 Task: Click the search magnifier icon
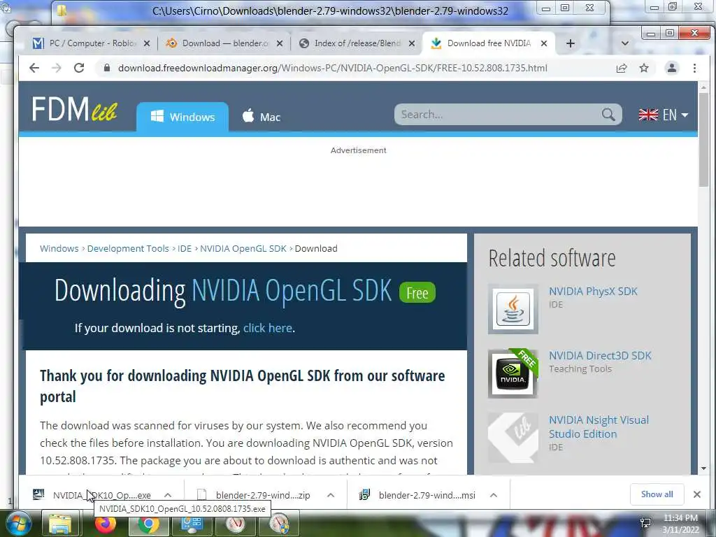pos(608,114)
